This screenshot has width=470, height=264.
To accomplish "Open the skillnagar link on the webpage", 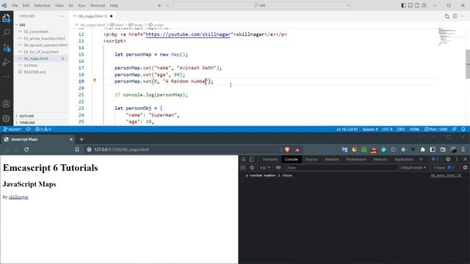I will [18, 197].
